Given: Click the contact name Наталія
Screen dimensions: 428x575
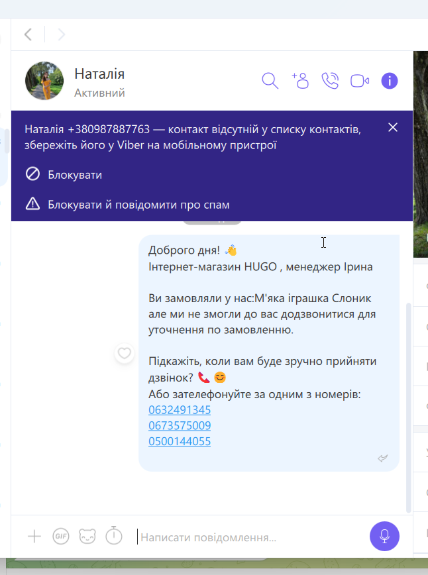Looking at the screenshot, I should click(x=99, y=74).
